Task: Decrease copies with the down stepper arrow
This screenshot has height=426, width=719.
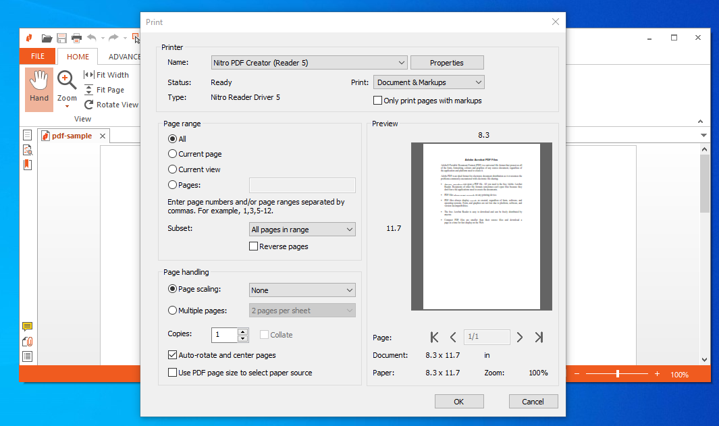Action: (x=243, y=338)
